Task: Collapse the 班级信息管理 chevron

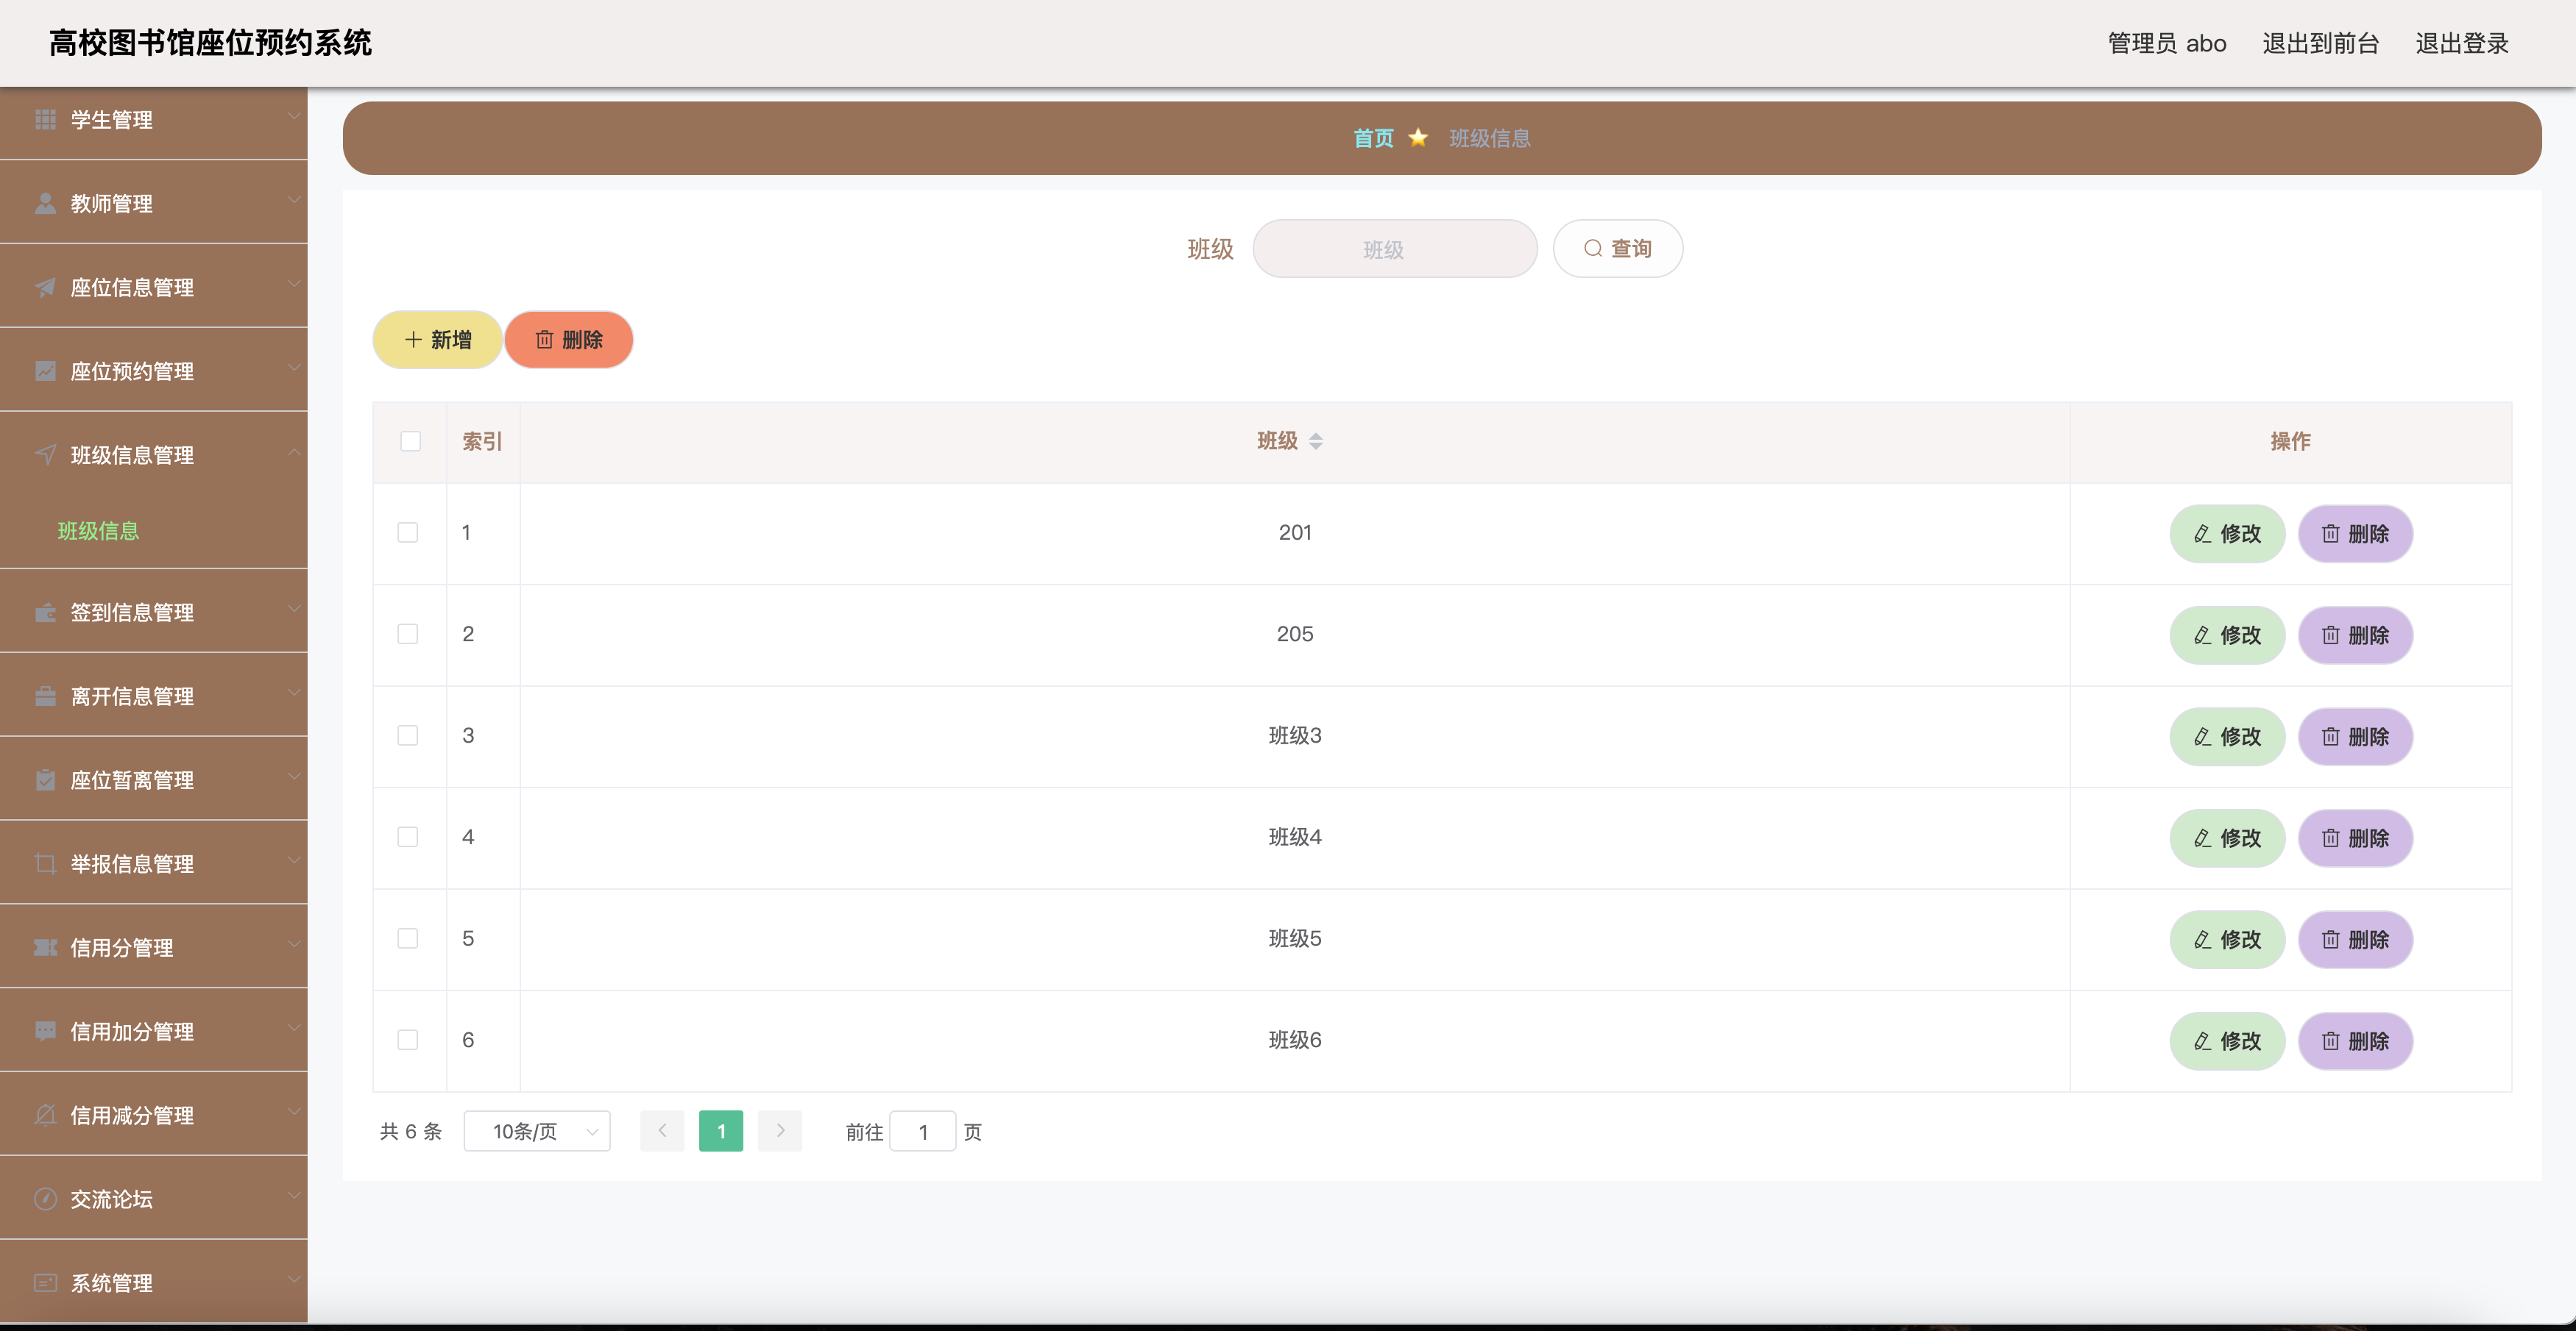Action: click(x=294, y=453)
